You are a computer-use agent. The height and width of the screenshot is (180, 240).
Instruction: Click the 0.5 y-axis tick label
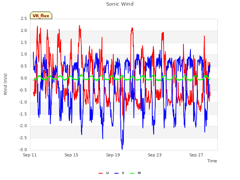click(24, 66)
